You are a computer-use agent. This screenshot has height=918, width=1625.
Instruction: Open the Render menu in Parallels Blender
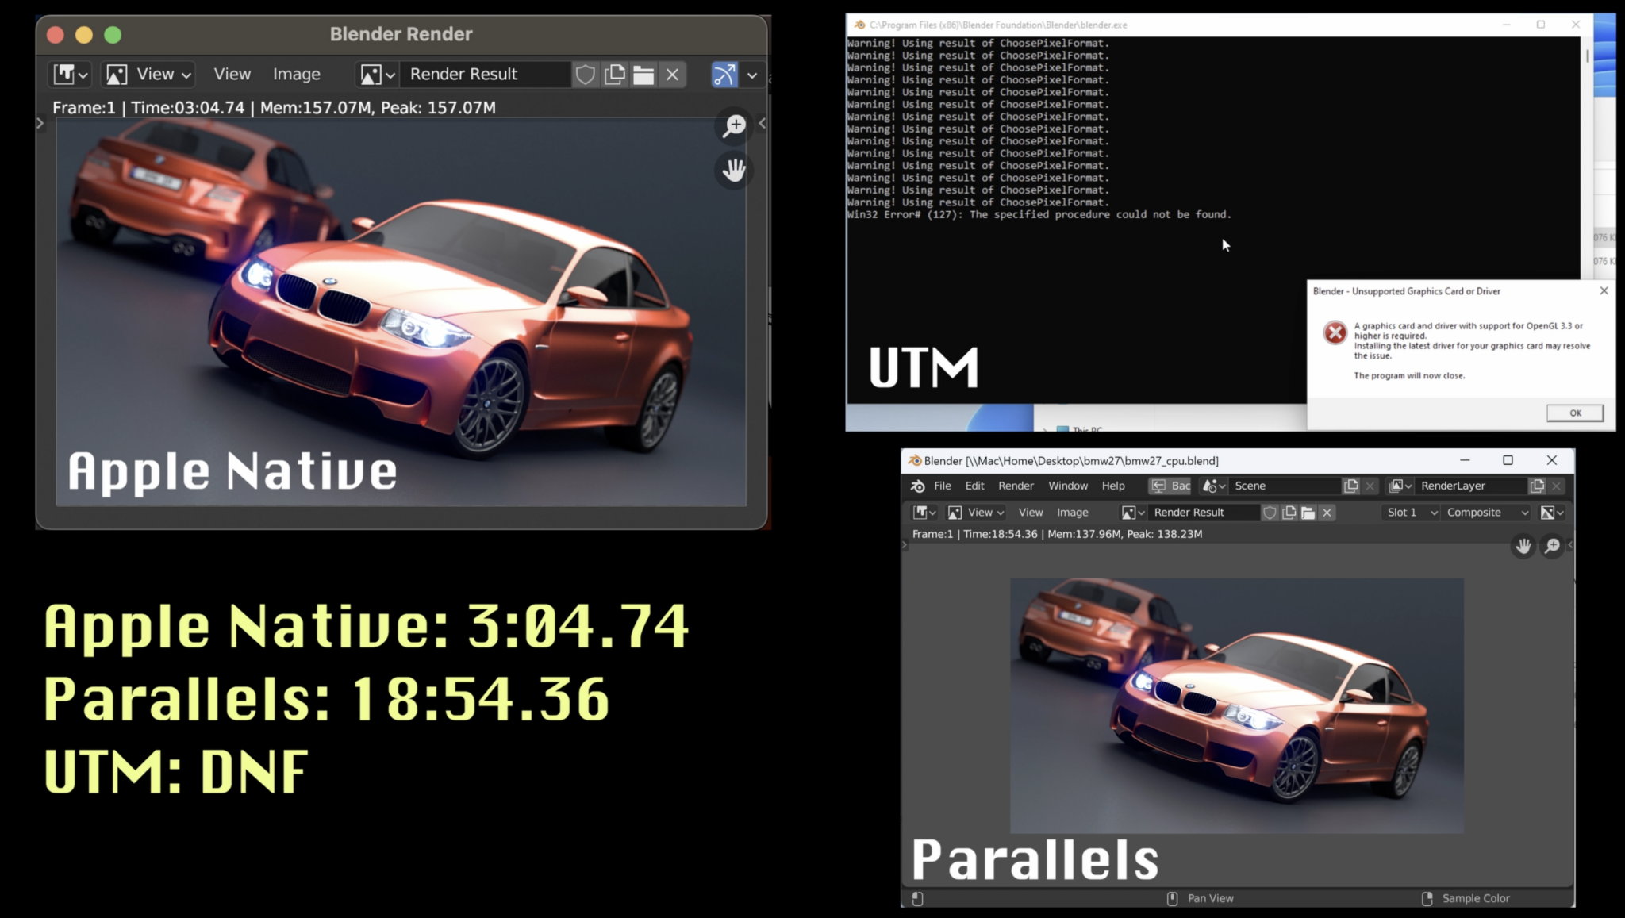1016,486
